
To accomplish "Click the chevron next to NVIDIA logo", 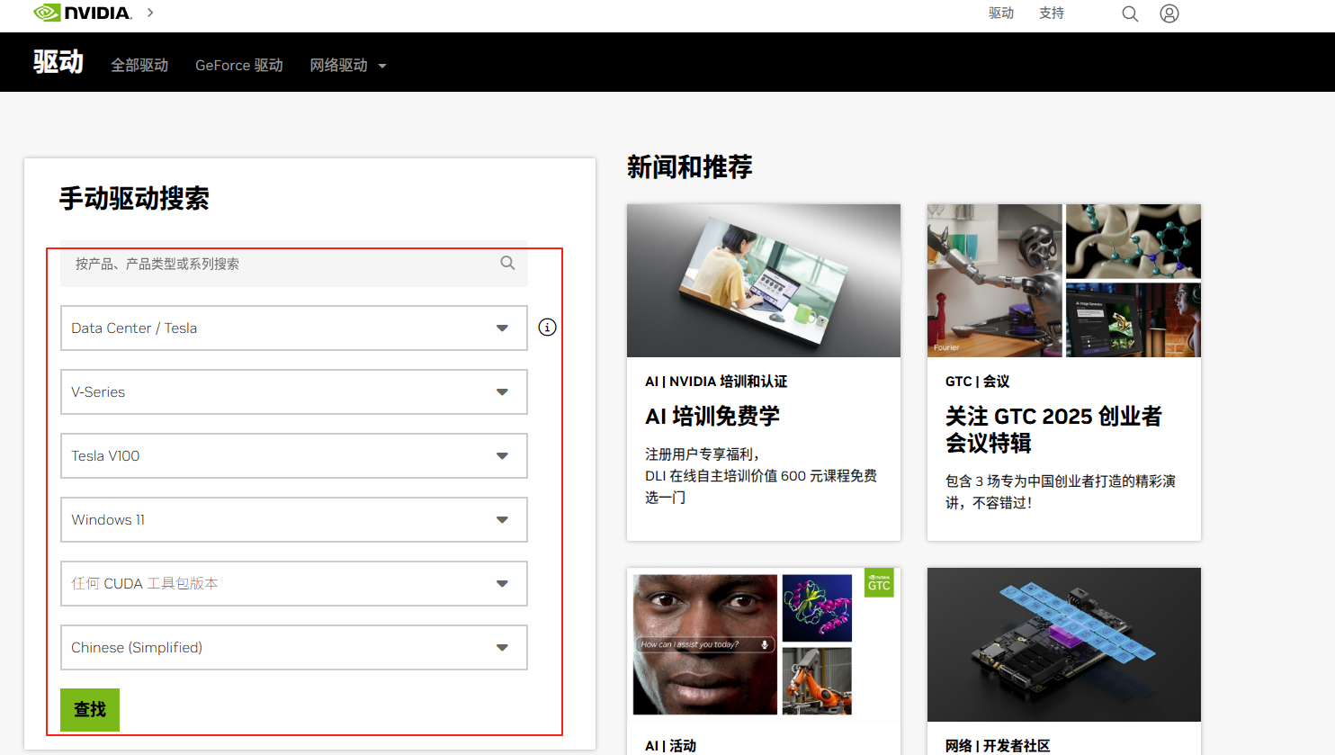I will click(x=150, y=13).
